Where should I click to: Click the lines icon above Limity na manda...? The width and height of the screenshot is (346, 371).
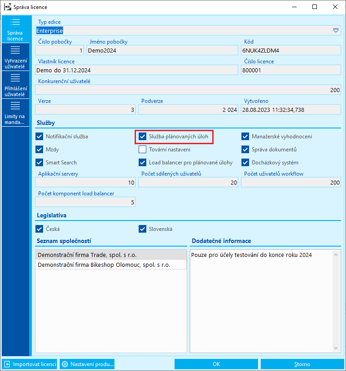(15, 106)
